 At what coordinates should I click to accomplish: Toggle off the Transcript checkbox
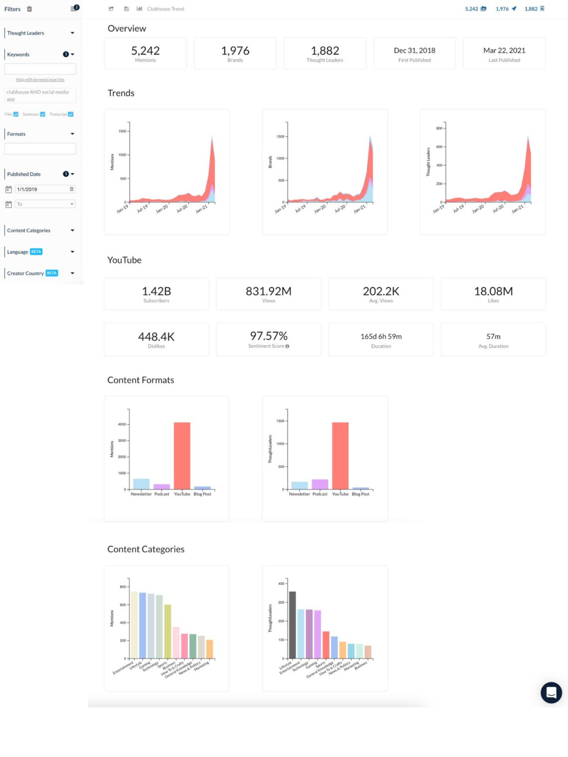click(x=71, y=114)
